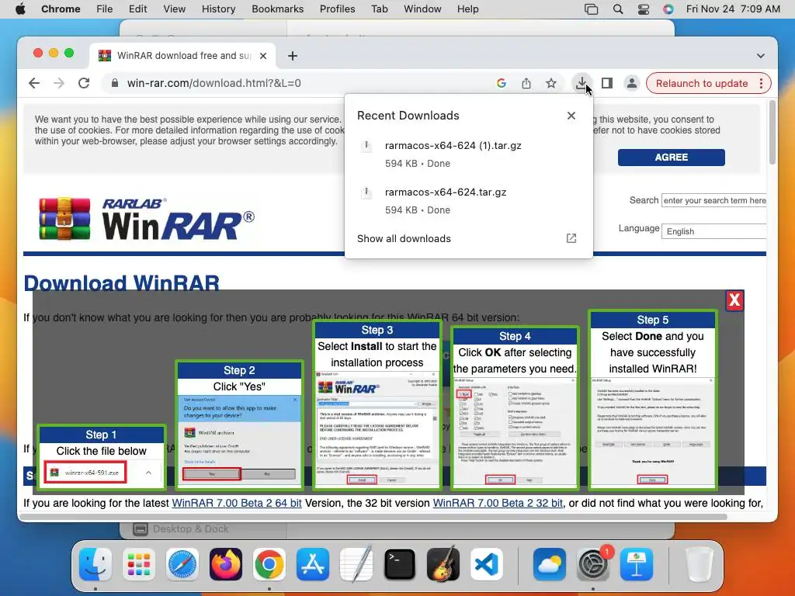Open Control Center in menu bar
Image resolution: width=795 pixels, height=596 pixels.
pos(644,9)
